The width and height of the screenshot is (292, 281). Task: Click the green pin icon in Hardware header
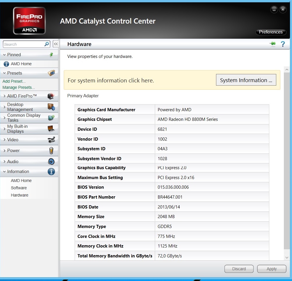point(272,44)
